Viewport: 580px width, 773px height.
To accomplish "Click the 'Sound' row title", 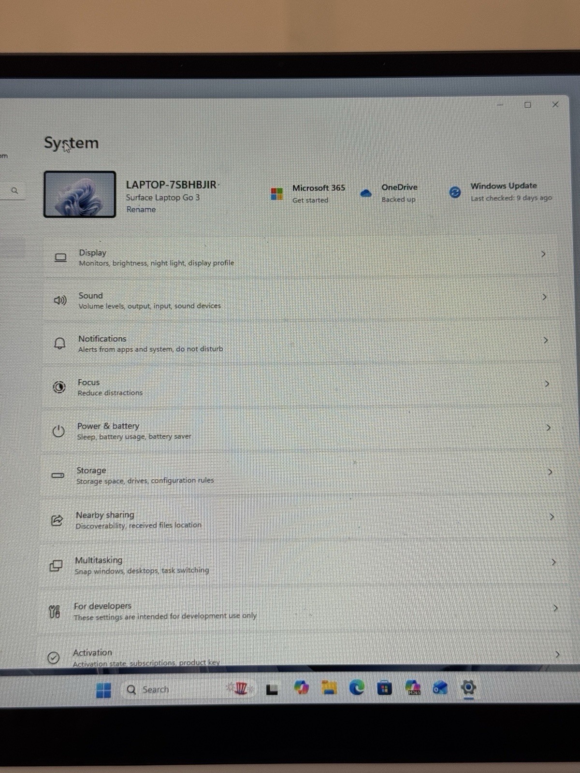I will (91, 296).
